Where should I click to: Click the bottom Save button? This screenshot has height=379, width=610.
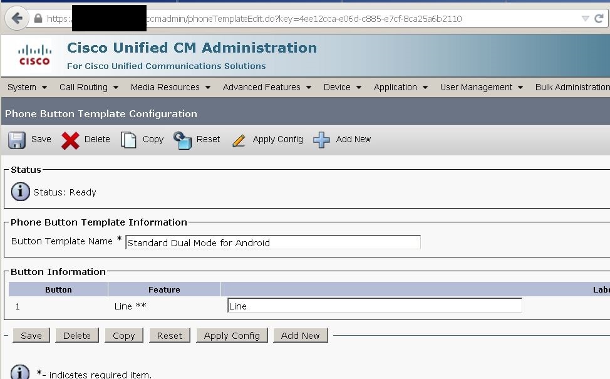pos(31,335)
